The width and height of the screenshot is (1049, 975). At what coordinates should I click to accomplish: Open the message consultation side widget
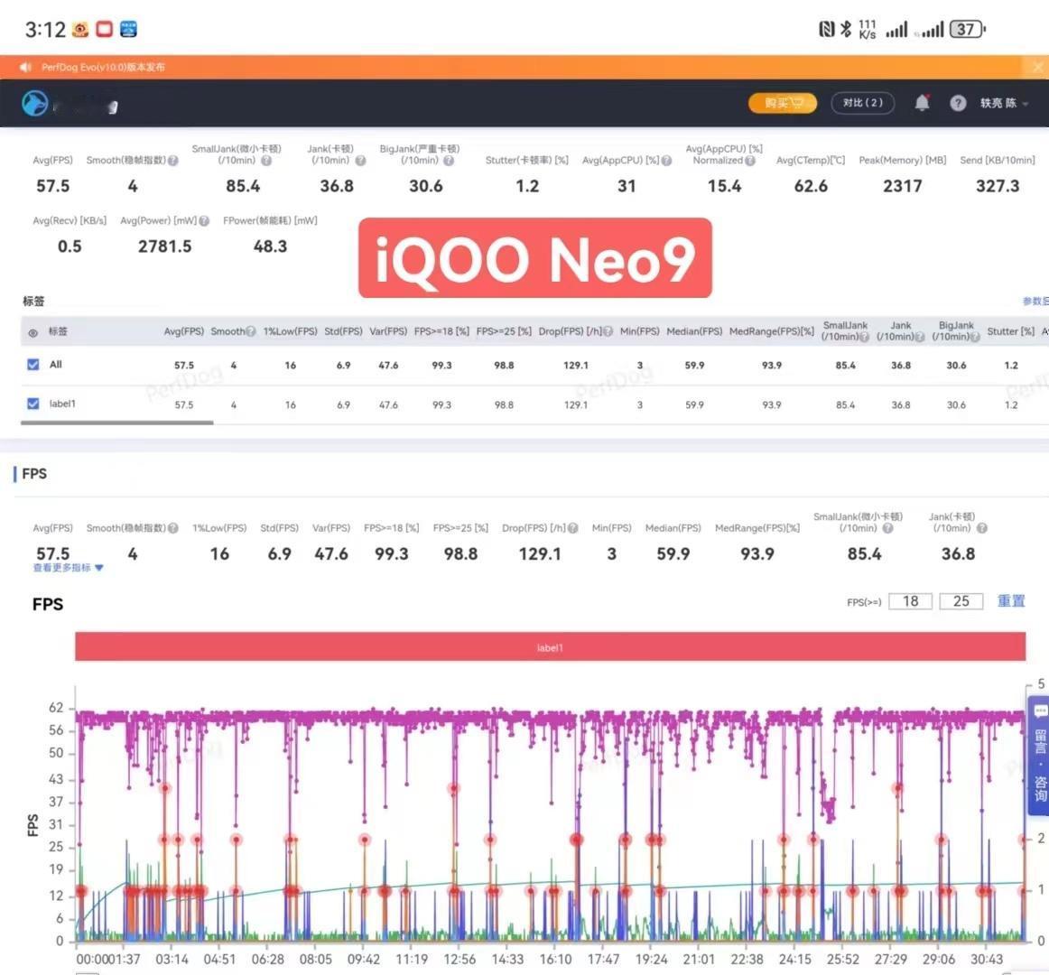click(1040, 757)
